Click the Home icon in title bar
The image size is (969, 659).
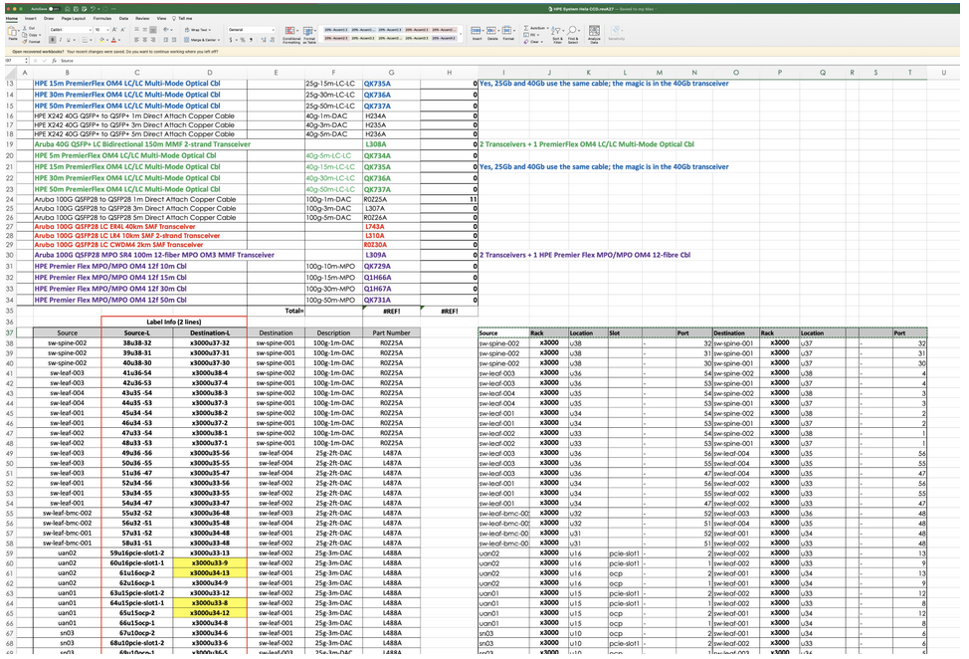(x=67, y=9)
